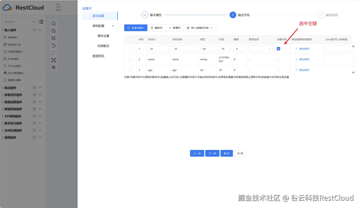Redo the canvas action
This screenshot has height=208, width=360.
[x=54, y=53]
